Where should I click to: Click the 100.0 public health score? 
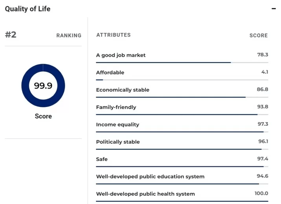pyautogui.click(x=261, y=193)
